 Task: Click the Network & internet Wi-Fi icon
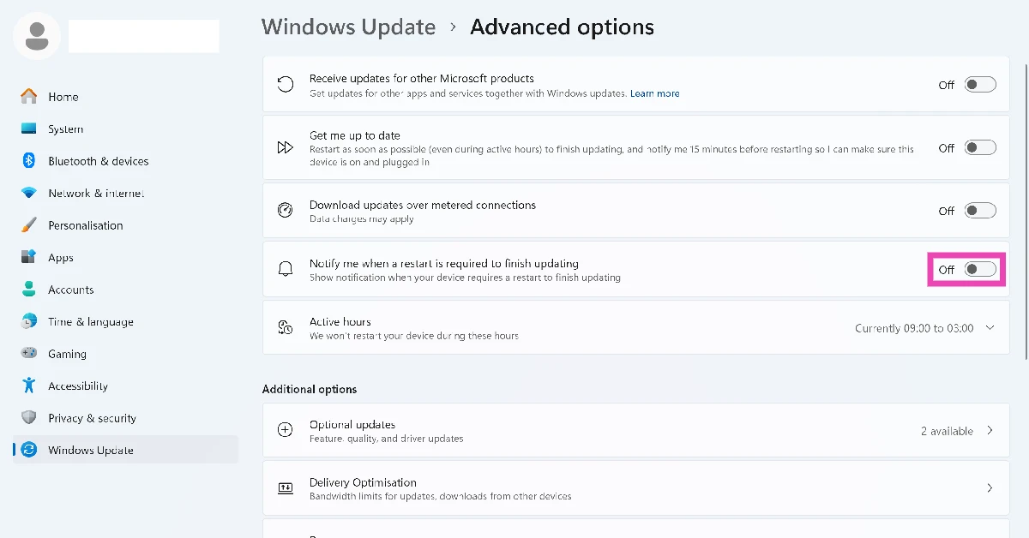pos(28,194)
